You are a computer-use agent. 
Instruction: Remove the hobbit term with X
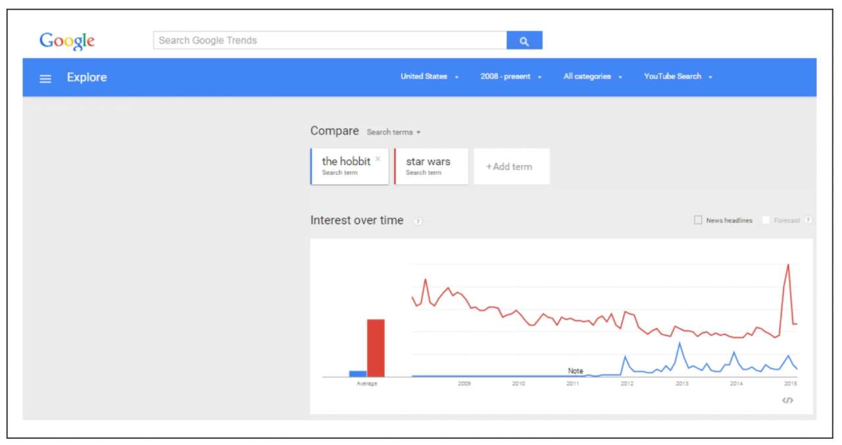[x=378, y=158]
